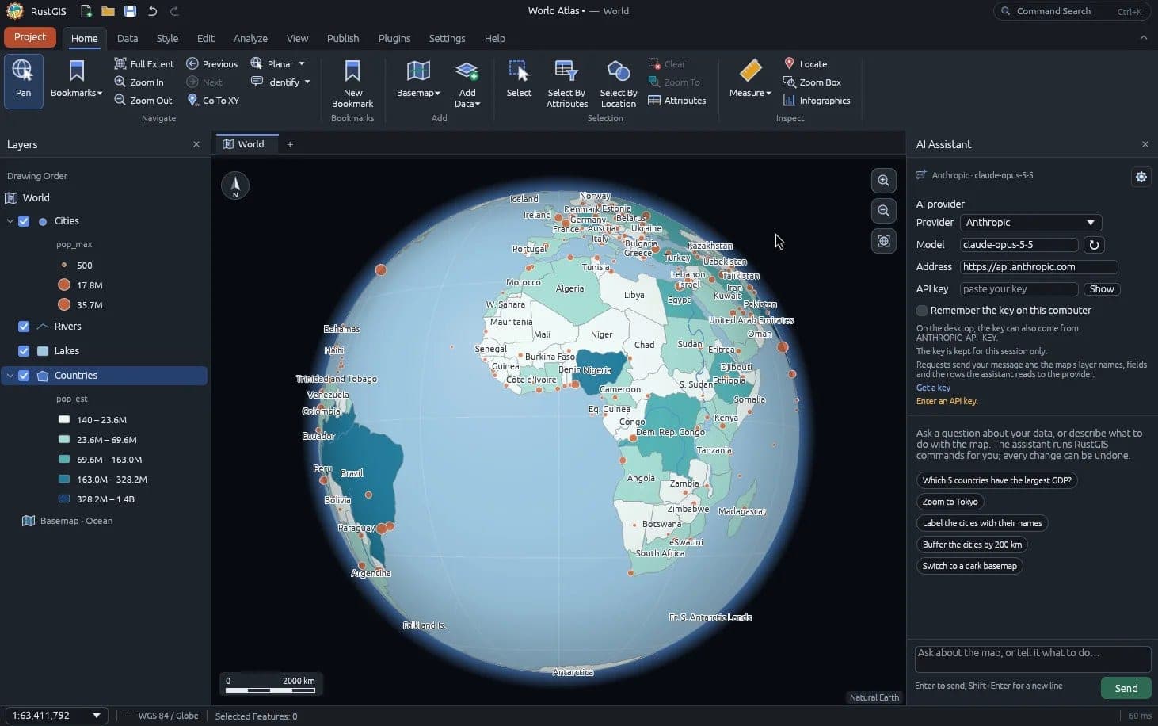
Task: Open the map scale dropdown in the status bar
Action: (56, 716)
